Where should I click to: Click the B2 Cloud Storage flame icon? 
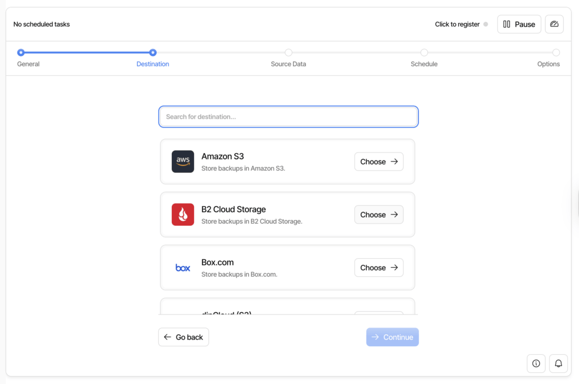[x=183, y=215]
